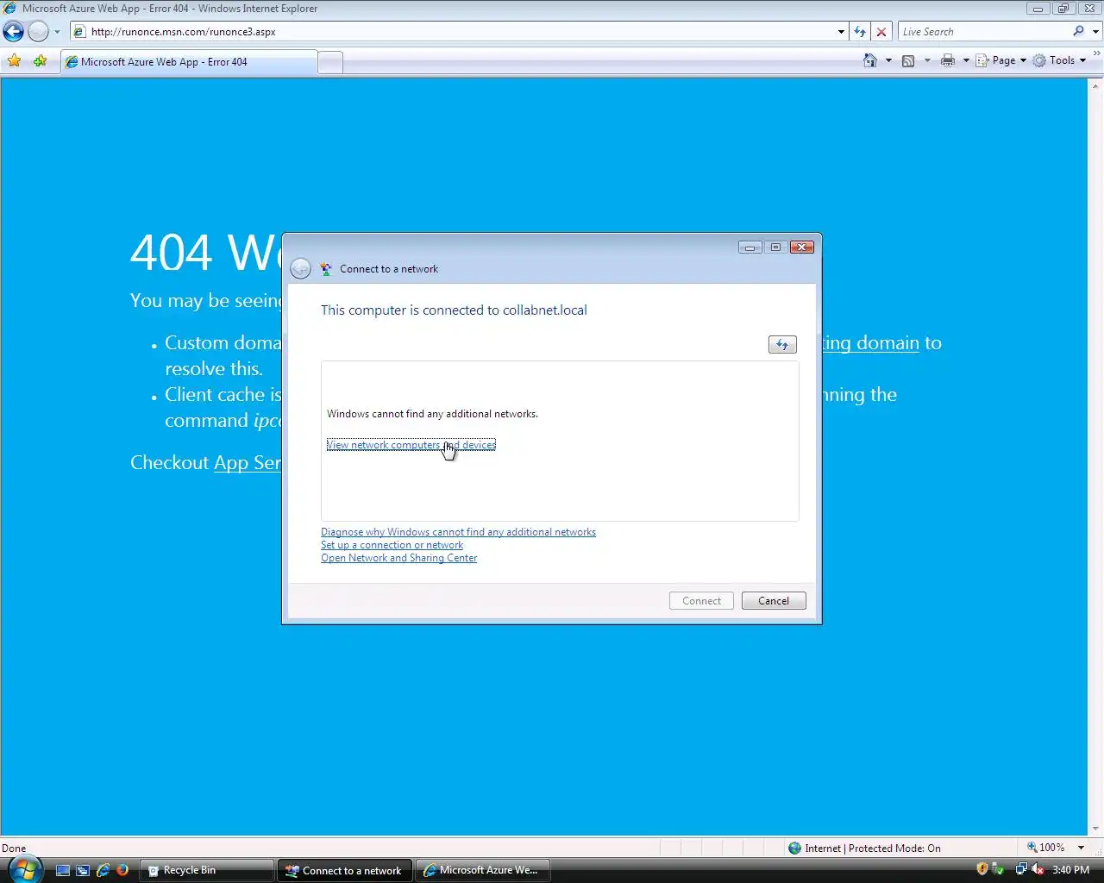Restore down the Internet Explorer window

(1063, 9)
